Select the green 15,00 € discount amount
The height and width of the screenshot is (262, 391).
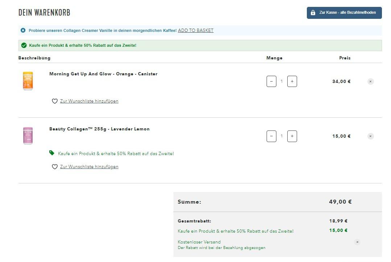pyautogui.click(x=338, y=230)
